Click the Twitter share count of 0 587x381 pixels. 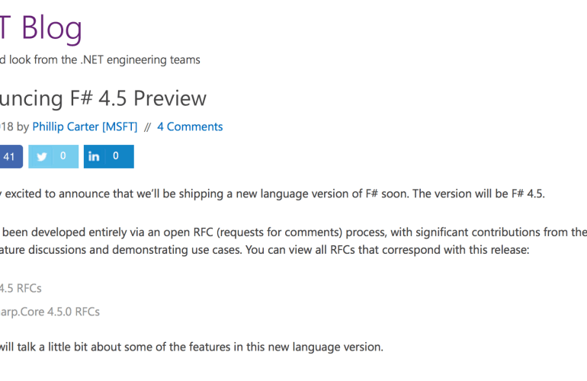pyautogui.click(x=64, y=156)
